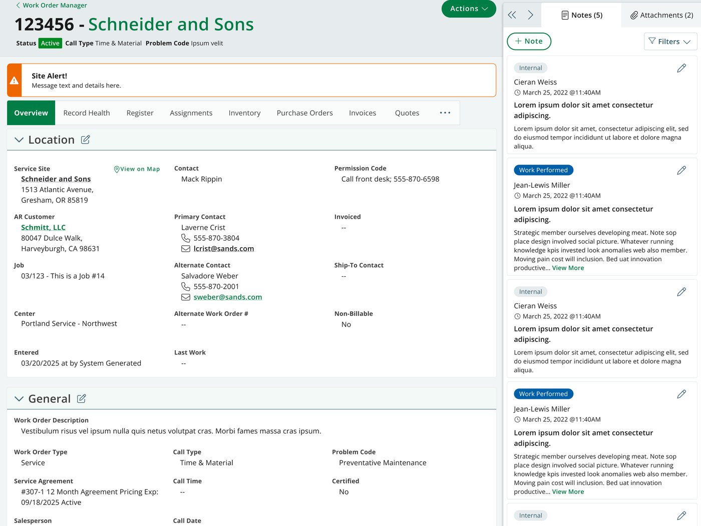
Task: Open more tabs ellipsis menu
Action: (445, 113)
